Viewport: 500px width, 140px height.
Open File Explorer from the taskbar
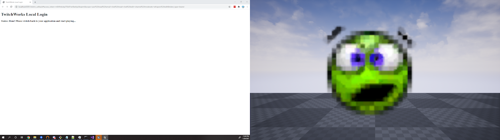pyautogui.click(x=35, y=137)
